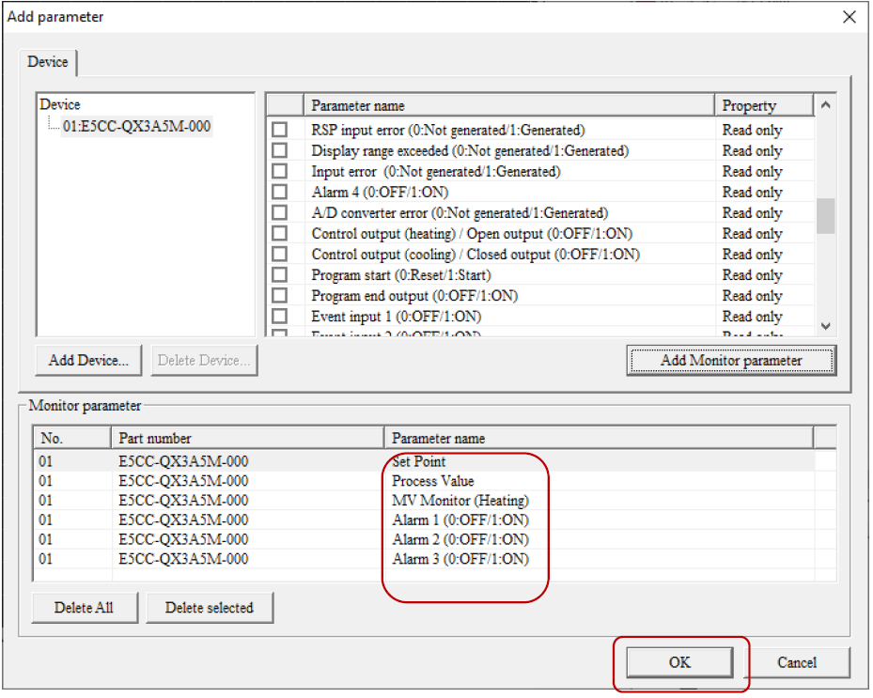Click 'RSP input error' parameter name text

pyautogui.click(x=448, y=130)
